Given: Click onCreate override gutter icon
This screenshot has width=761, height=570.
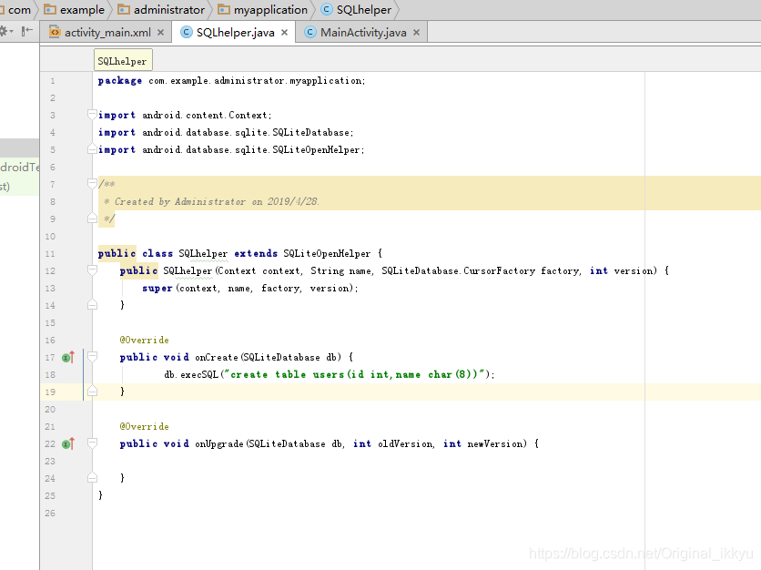Looking at the screenshot, I should 68,357.
